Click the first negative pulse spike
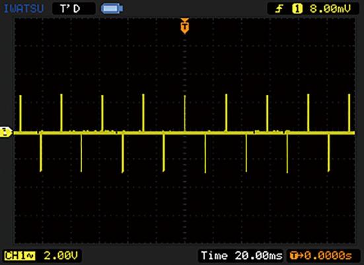Screen dimensions: 364x265 click(41, 153)
